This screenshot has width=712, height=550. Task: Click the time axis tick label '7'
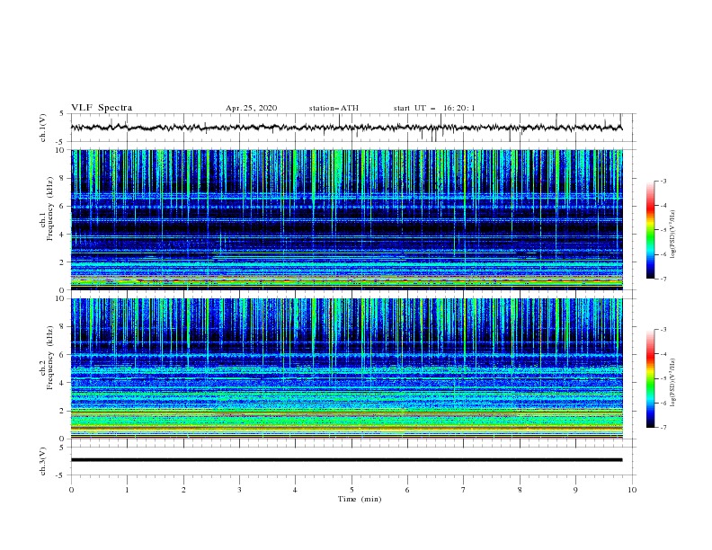pos(464,490)
